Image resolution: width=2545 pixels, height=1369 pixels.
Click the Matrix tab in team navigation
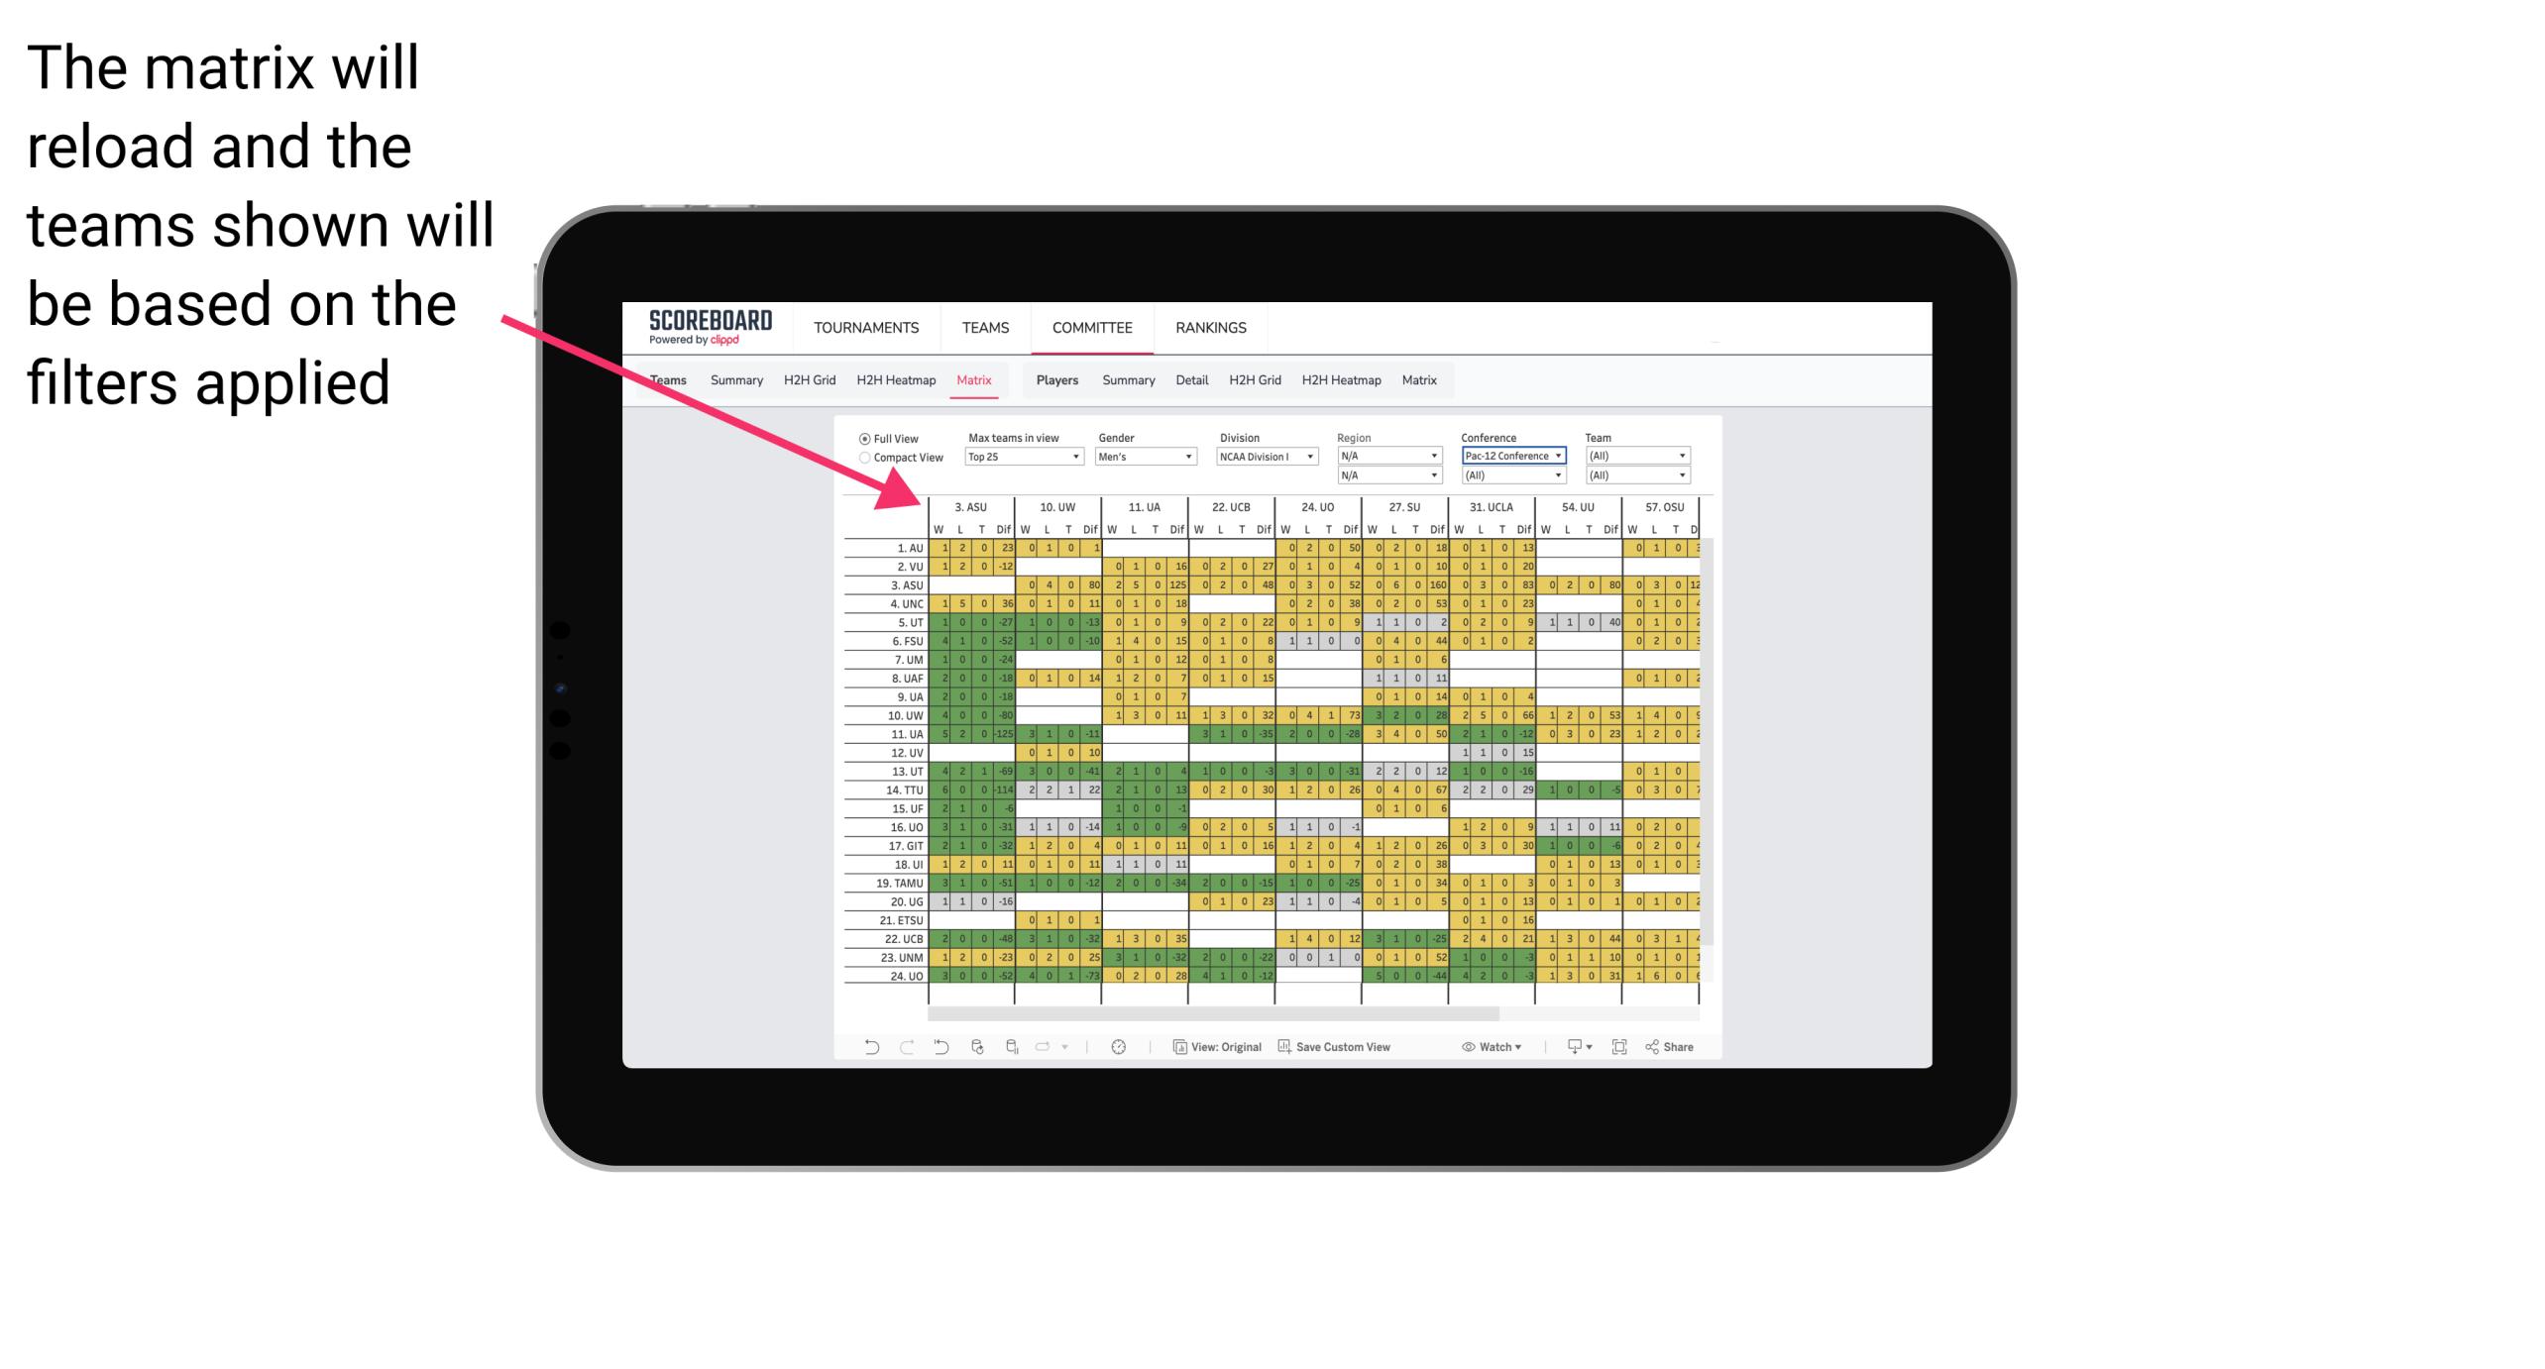coord(976,379)
